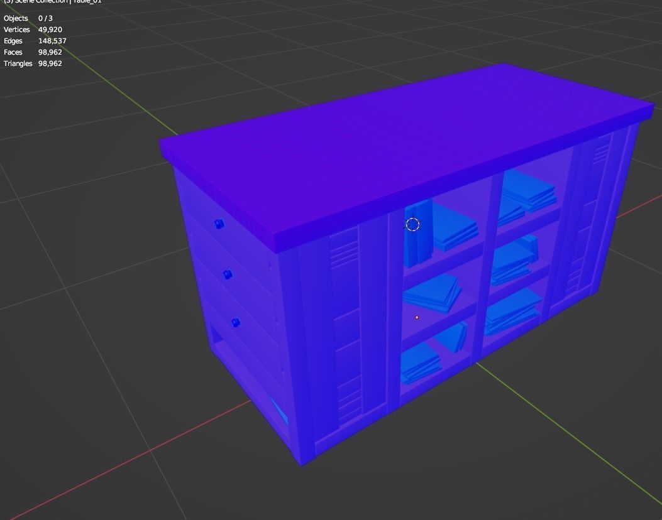Click the "Edges" statistics label
The image size is (662, 520).
[x=13, y=41]
